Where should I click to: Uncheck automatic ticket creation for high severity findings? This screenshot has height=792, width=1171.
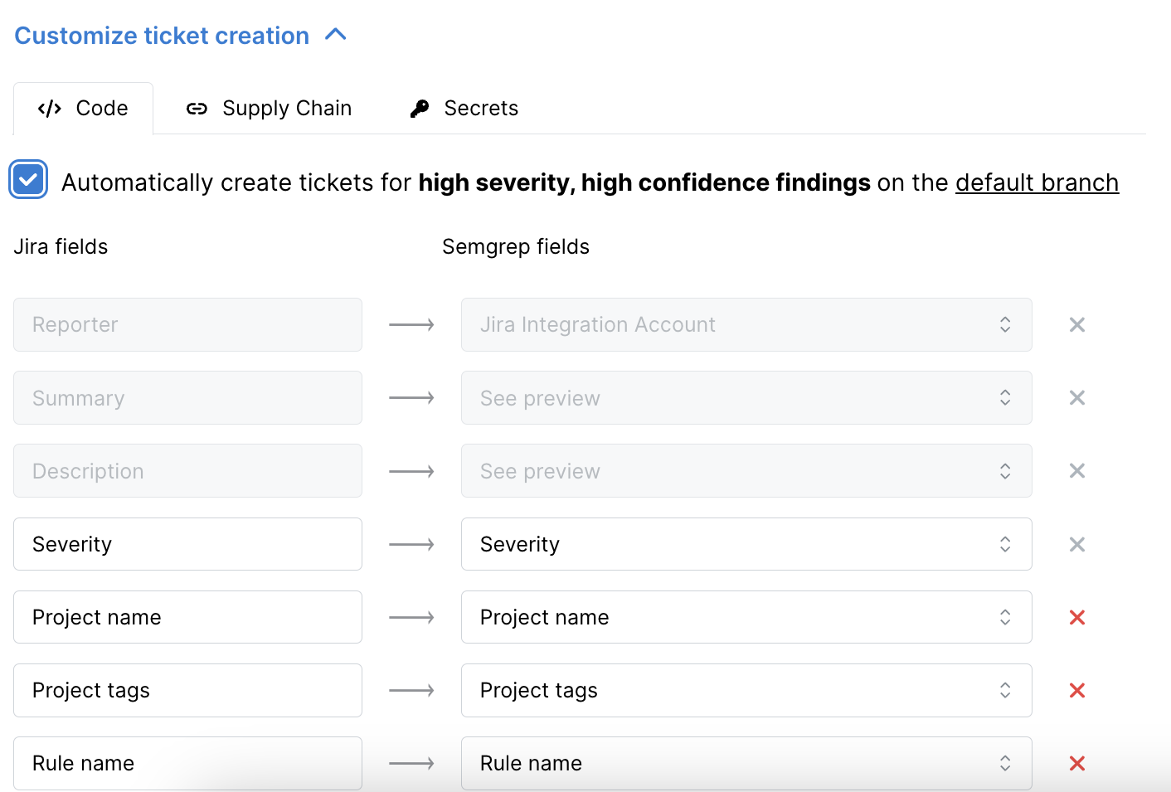click(x=28, y=181)
